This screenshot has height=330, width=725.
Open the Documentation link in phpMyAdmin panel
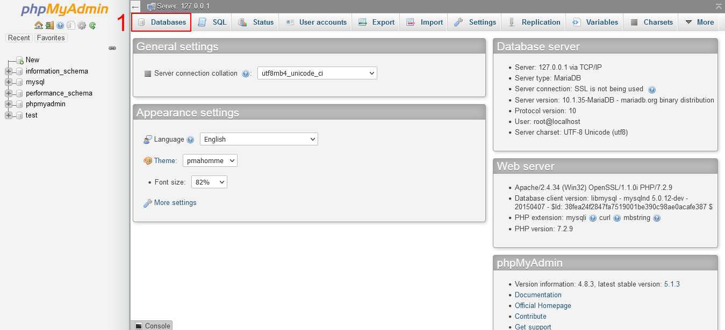538,295
